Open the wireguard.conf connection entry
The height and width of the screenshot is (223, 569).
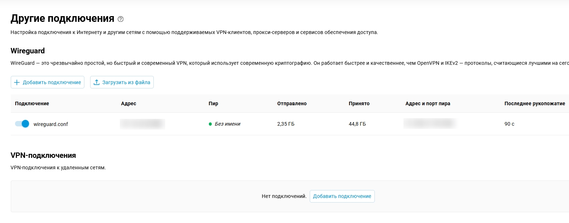coord(50,124)
